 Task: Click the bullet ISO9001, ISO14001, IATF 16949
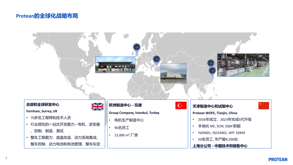[221, 133]
